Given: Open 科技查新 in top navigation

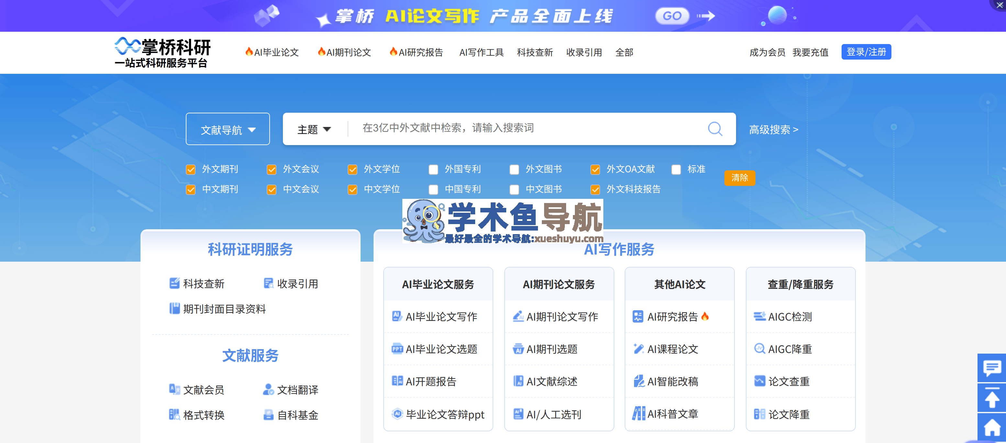Looking at the screenshot, I should point(535,52).
